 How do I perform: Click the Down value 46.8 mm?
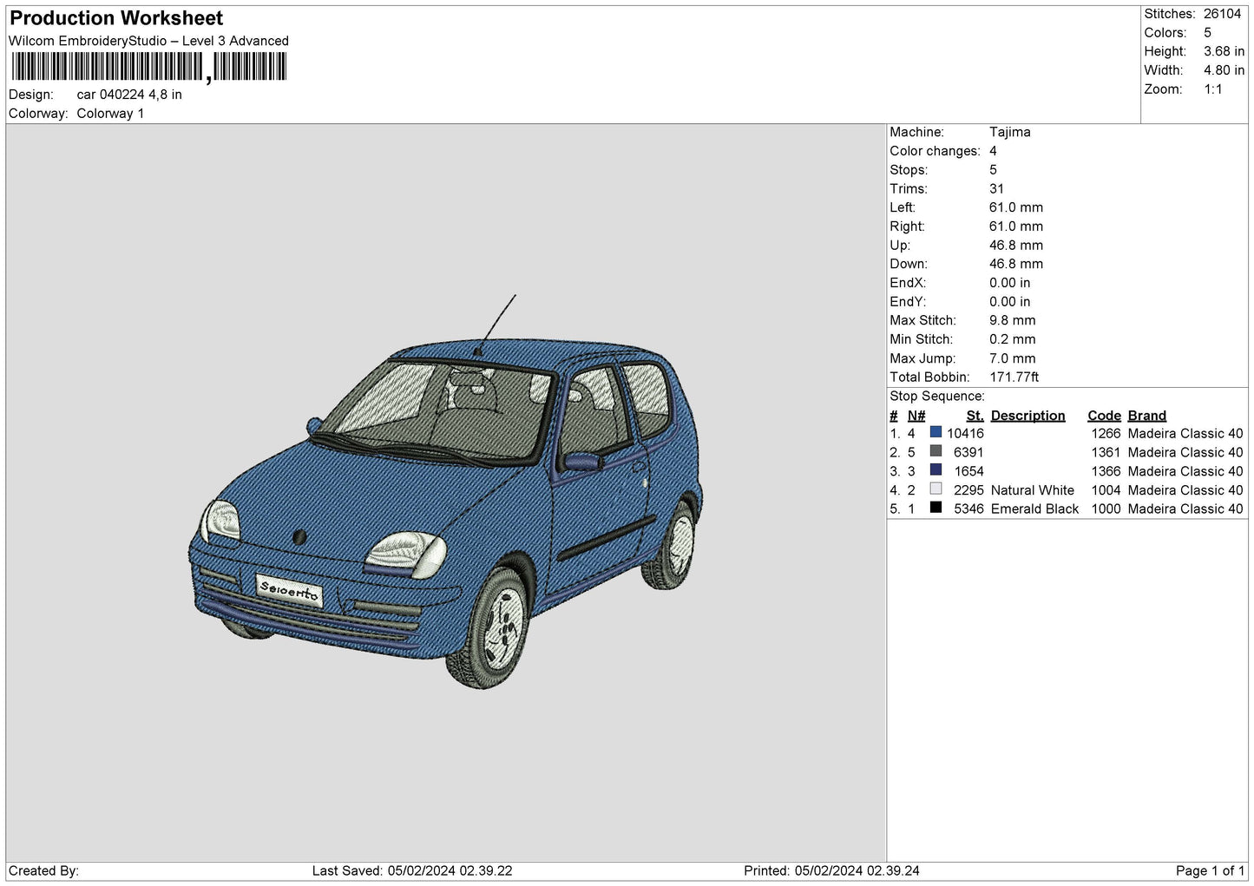click(1016, 264)
